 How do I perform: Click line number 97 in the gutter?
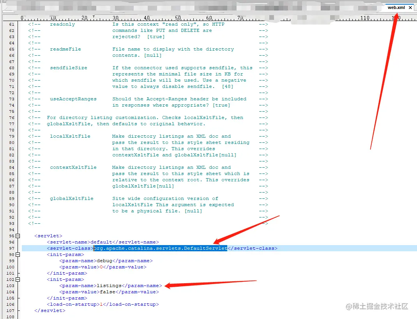(x=11, y=248)
